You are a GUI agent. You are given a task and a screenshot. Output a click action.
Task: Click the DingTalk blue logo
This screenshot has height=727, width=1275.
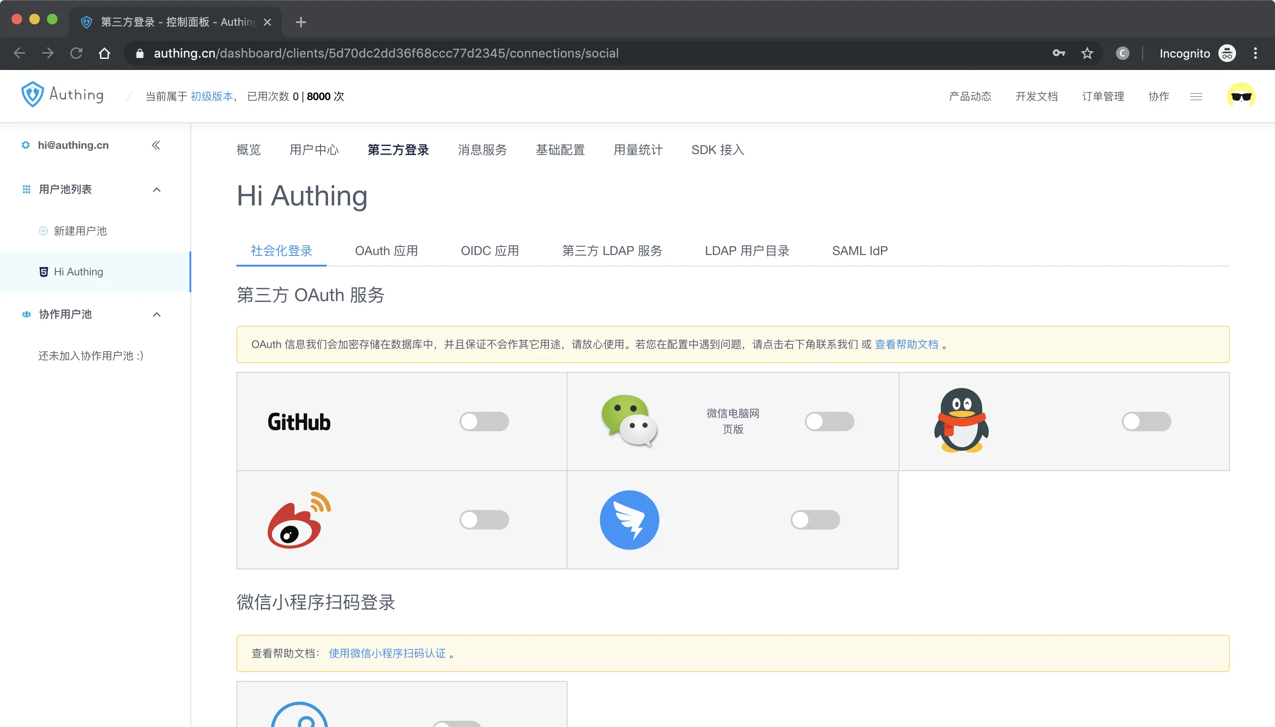[629, 520]
